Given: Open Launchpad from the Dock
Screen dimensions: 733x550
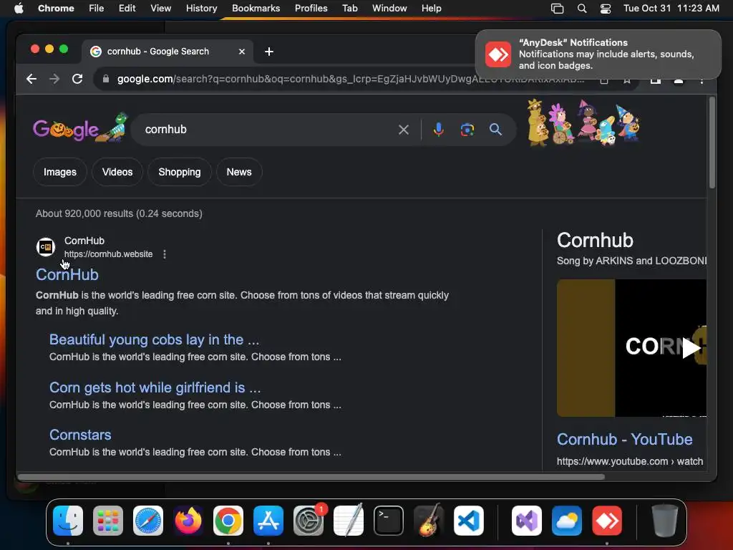Looking at the screenshot, I should (x=108, y=521).
